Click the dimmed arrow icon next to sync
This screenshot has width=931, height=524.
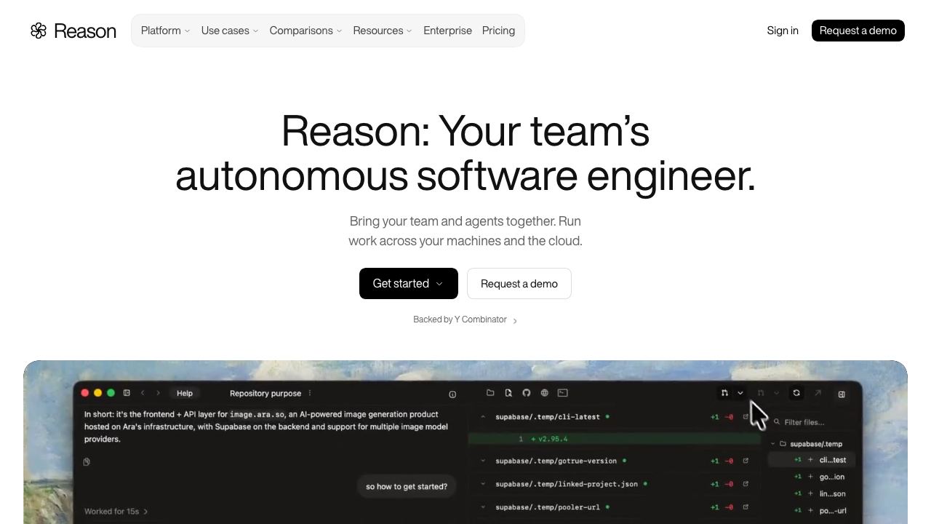(818, 393)
